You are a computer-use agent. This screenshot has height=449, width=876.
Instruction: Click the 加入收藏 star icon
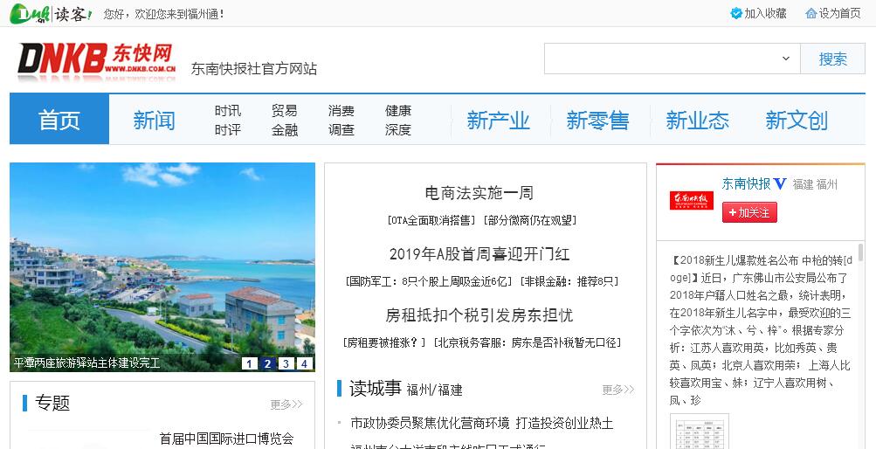736,13
